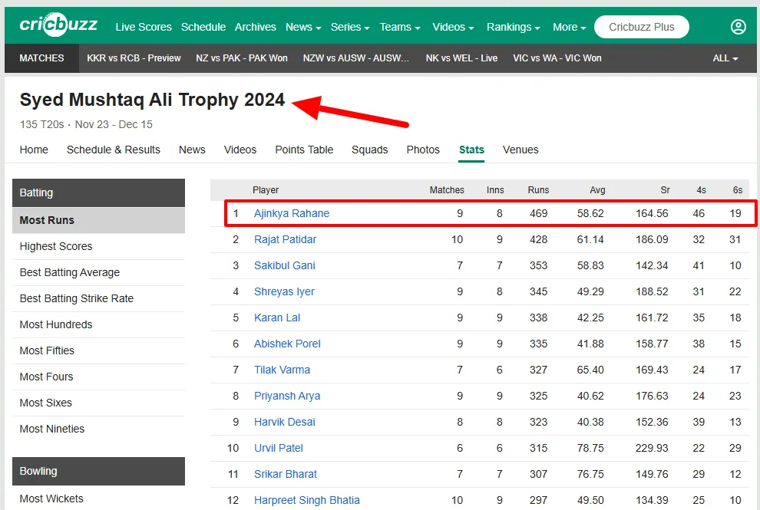
Task: Open Abishek Porel player profile
Action: coord(287,344)
